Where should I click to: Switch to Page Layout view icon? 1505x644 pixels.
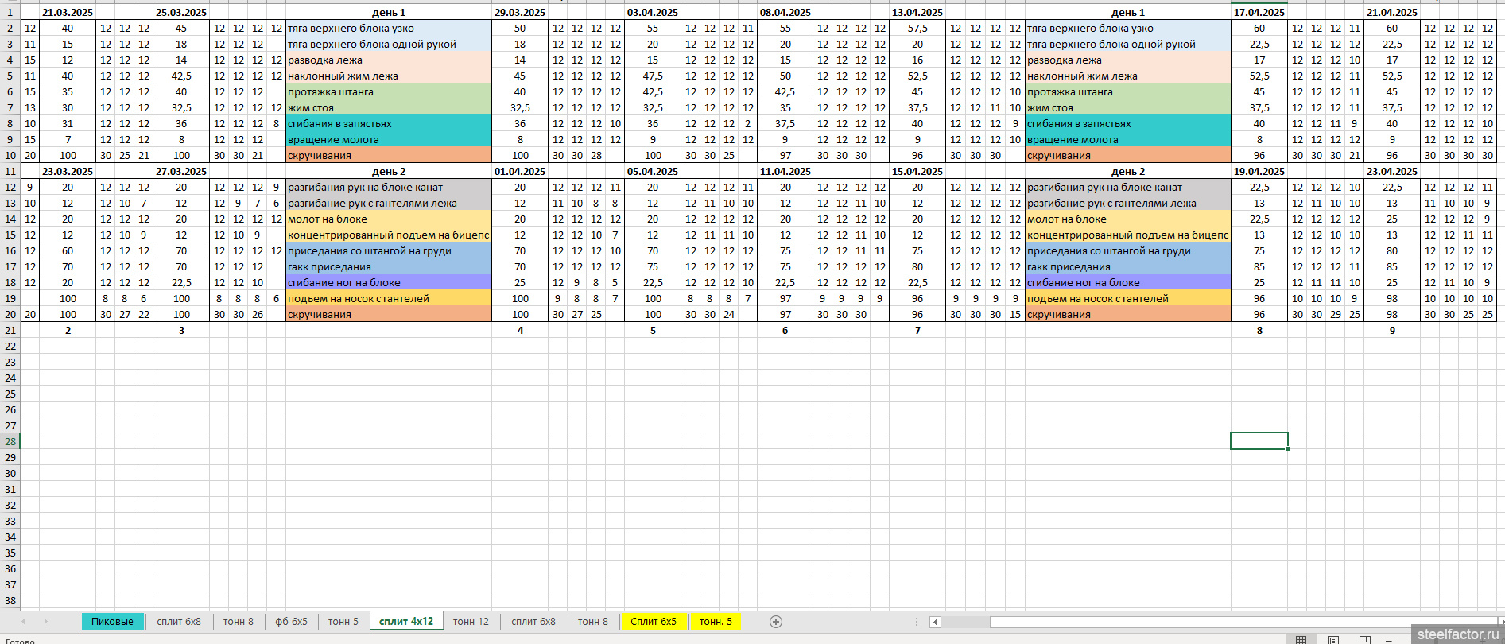1333,639
